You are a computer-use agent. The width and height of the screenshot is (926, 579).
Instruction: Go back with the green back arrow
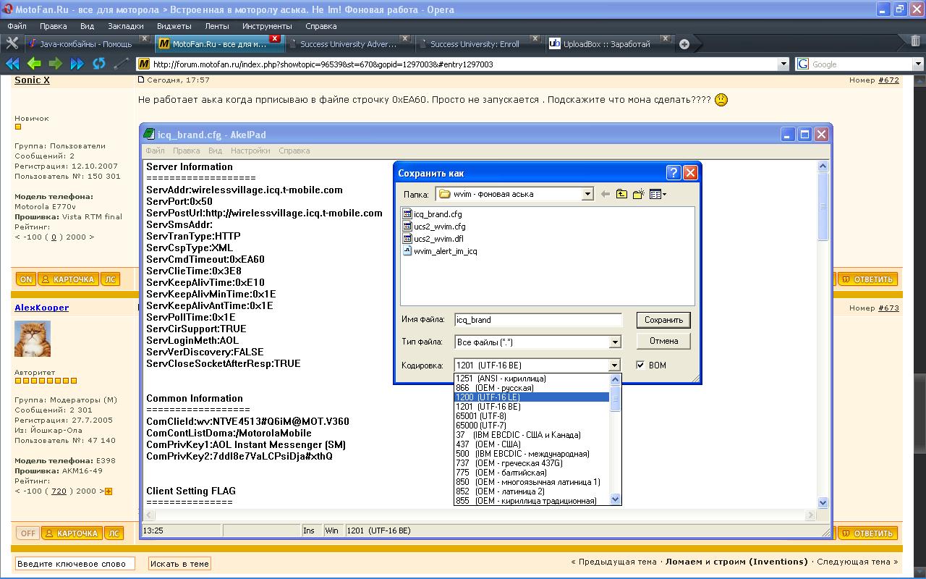pyautogui.click(x=33, y=64)
